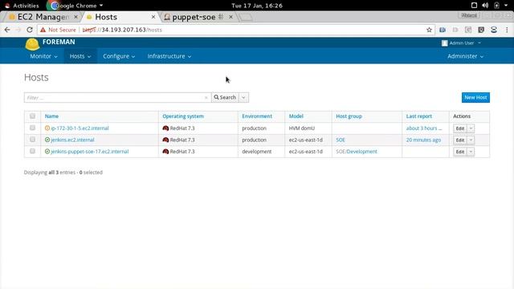Image resolution: width=514 pixels, height=289 pixels.
Task: Expand the Hosts menu
Action: pos(80,56)
